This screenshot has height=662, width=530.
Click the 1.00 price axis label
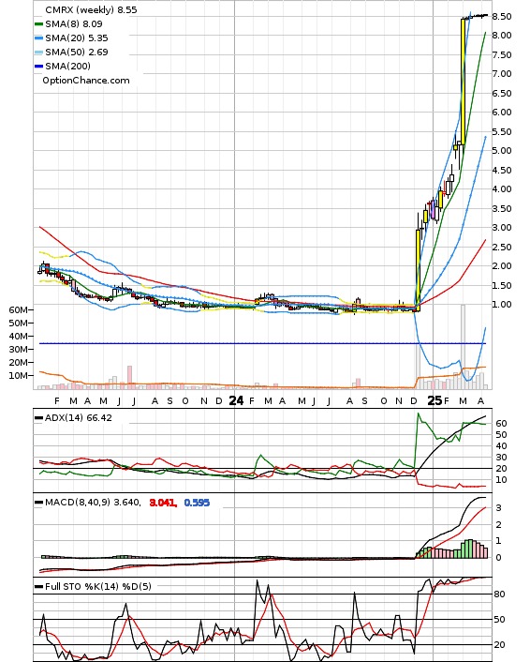[502, 305]
